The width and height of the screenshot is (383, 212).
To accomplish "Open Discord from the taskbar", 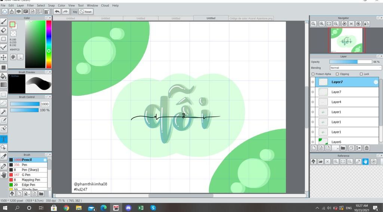I will [128, 208].
